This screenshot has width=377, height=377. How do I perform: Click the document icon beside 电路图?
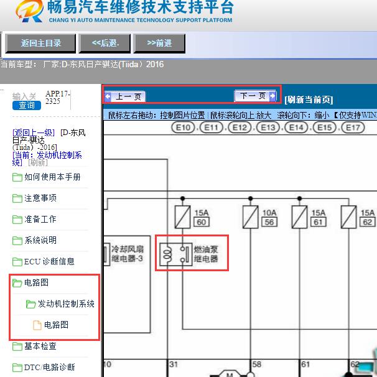[x=37, y=325]
